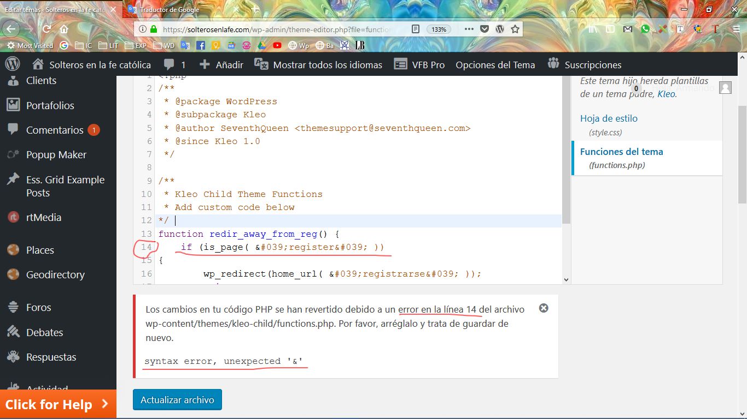Click the Actualizar archivo button
This screenshot has height=419, width=747.
(177, 400)
